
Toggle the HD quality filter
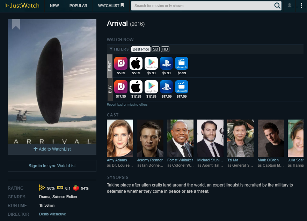pyautogui.click(x=165, y=49)
